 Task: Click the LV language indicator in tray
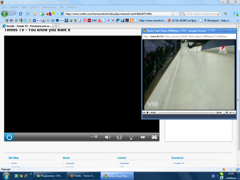[213, 176]
